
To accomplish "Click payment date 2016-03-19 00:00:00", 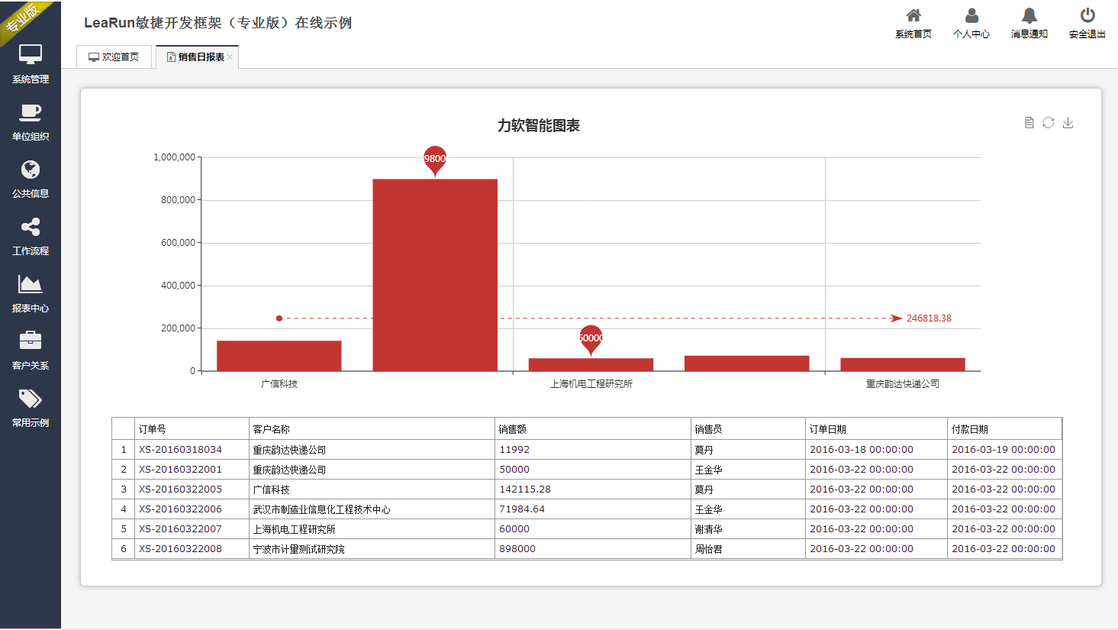I will (1004, 450).
